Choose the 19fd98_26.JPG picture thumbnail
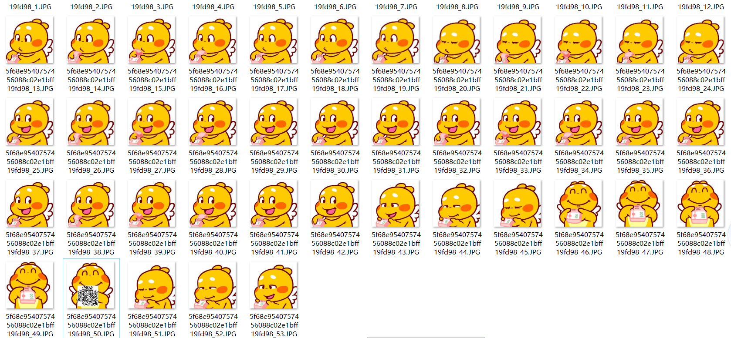The height and width of the screenshot is (338, 731). [91, 122]
